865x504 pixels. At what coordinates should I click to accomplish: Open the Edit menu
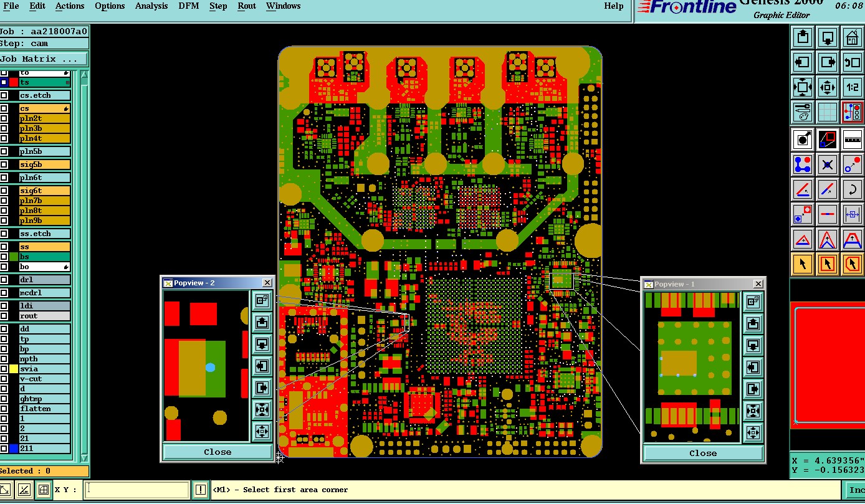coord(37,6)
